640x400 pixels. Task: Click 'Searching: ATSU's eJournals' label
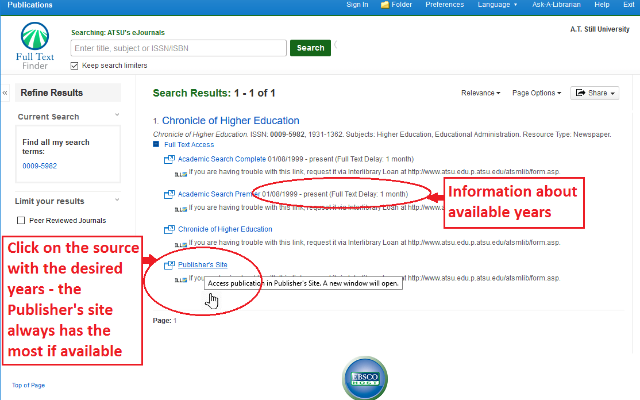coord(118,33)
